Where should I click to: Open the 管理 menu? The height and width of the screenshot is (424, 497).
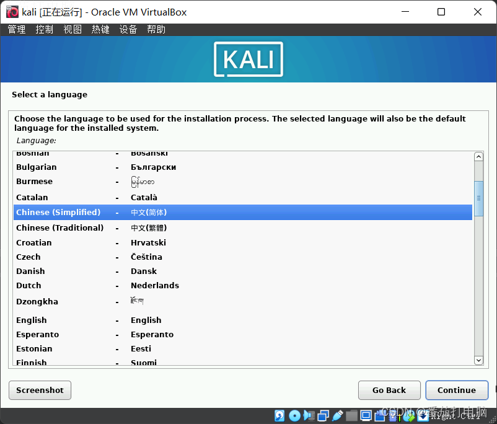pyautogui.click(x=17, y=30)
